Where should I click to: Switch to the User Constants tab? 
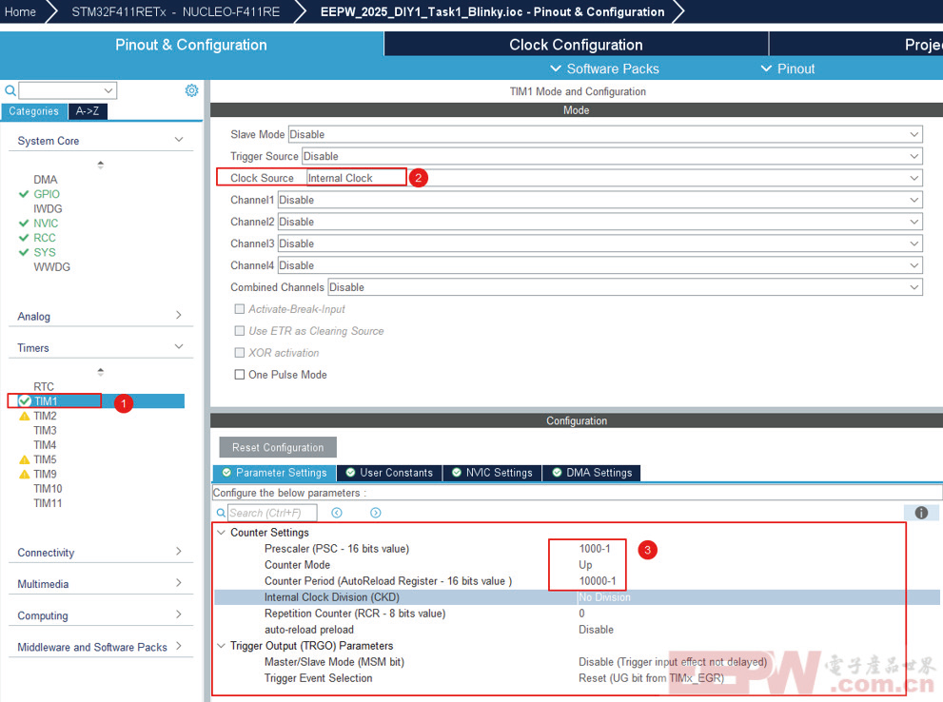coord(389,473)
